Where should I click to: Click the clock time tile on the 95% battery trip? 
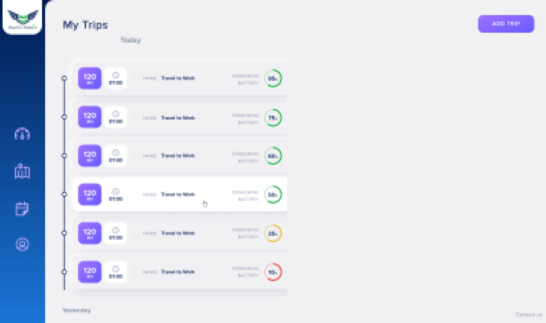pos(116,78)
